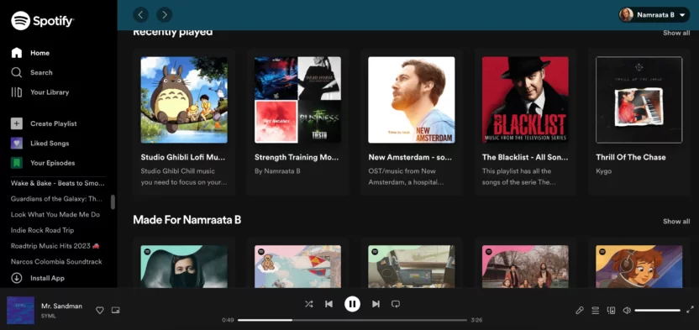Click the Spotify logo
The image size is (699, 330).
(x=42, y=20)
